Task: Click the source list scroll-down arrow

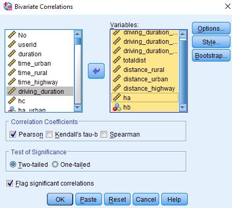Action: pos(78,107)
